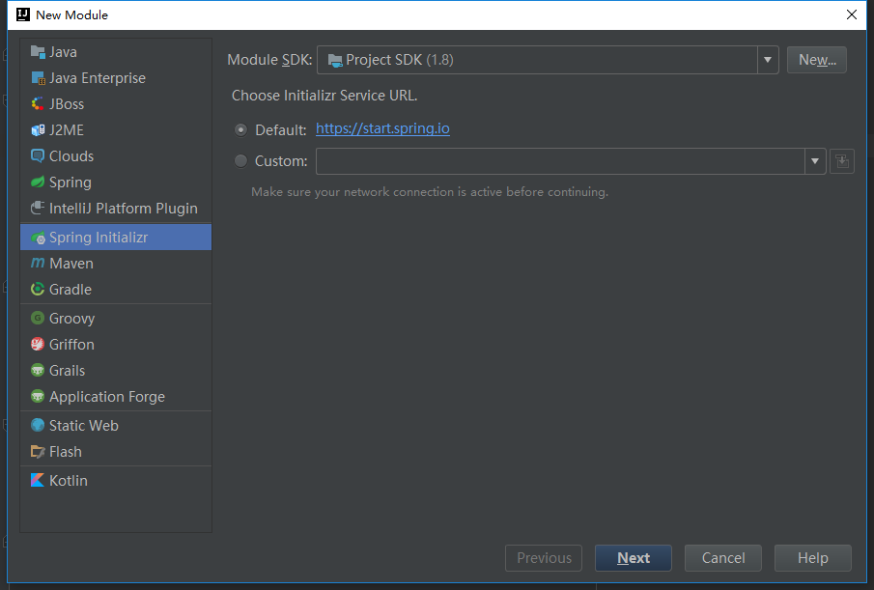The height and width of the screenshot is (590, 874).
Task: Click the New... SDK button
Action: [817, 60]
